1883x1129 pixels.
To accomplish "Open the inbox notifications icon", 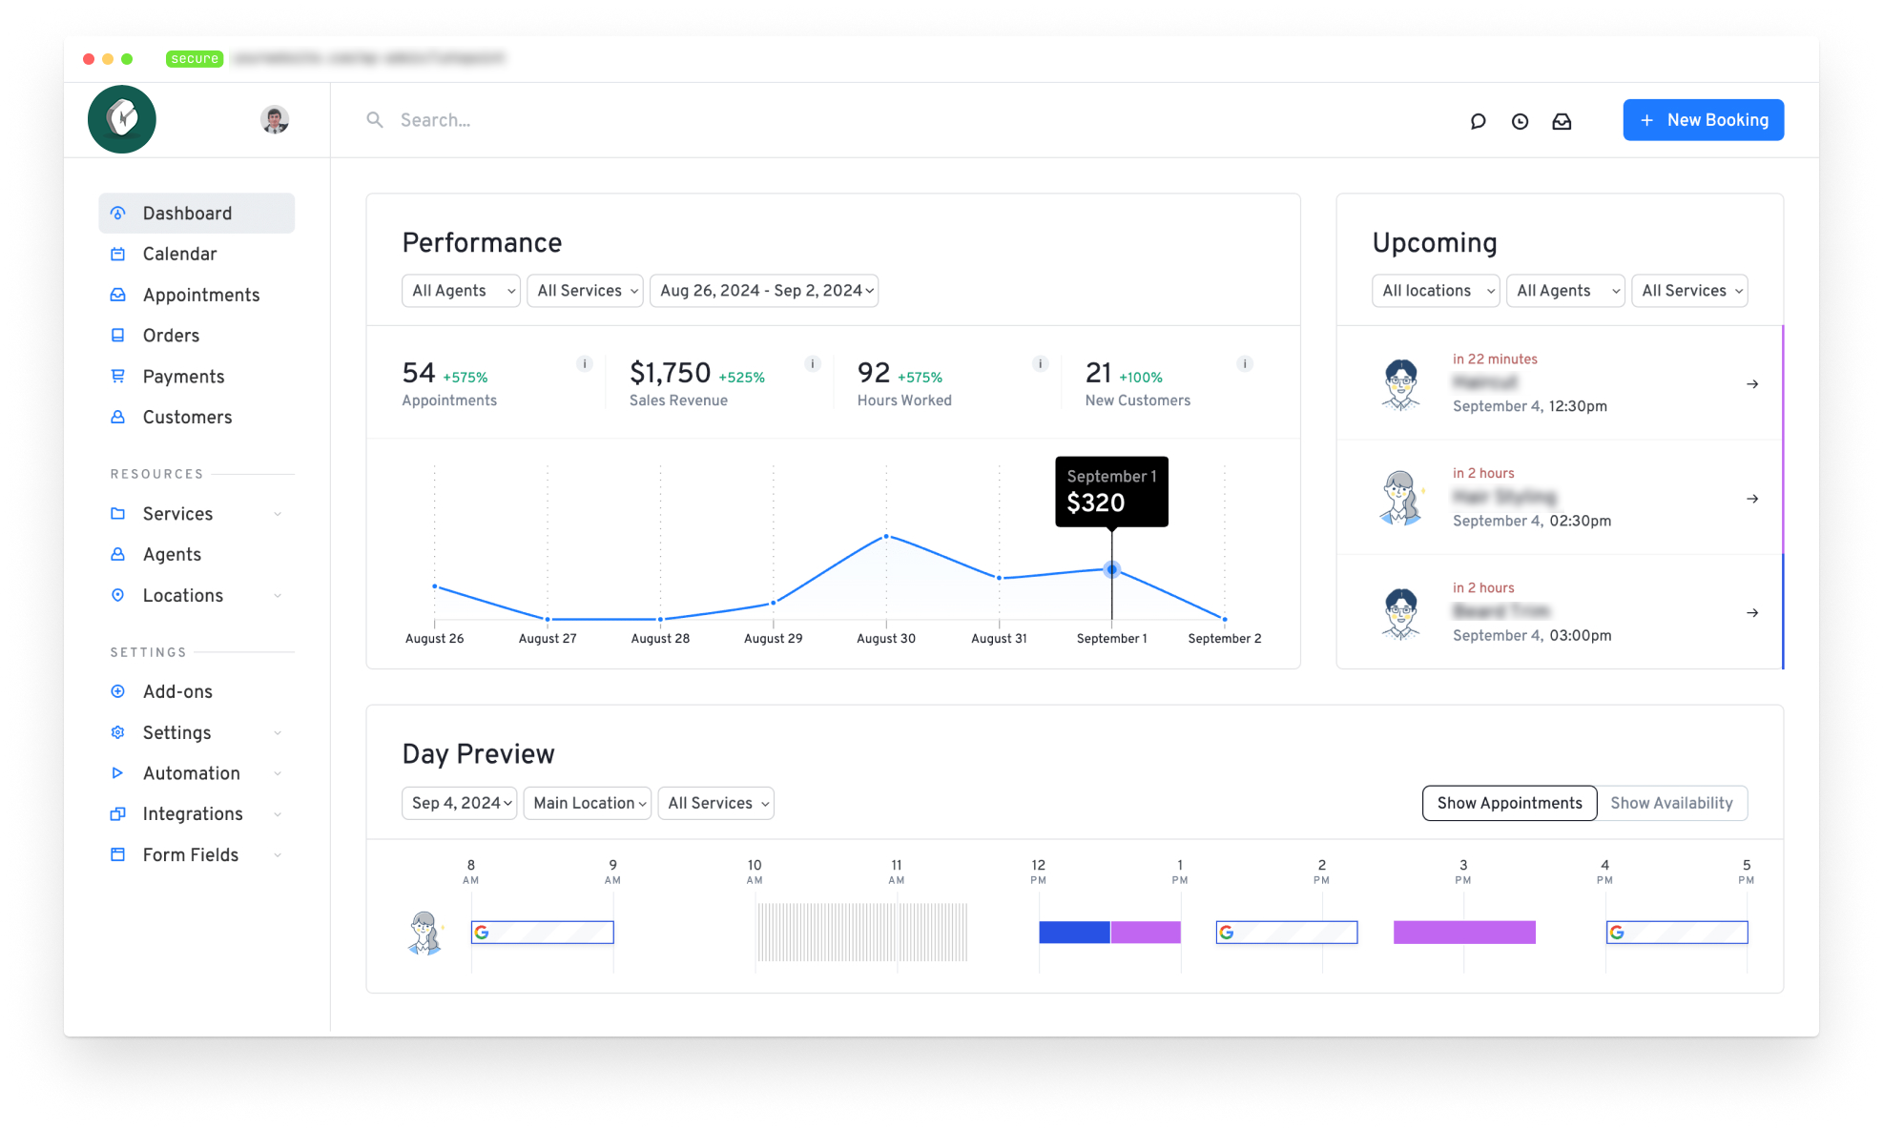I will [x=1562, y=121].
